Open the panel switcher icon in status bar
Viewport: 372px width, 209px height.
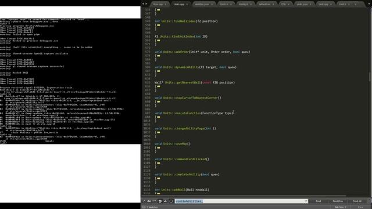tap(144, 207)
